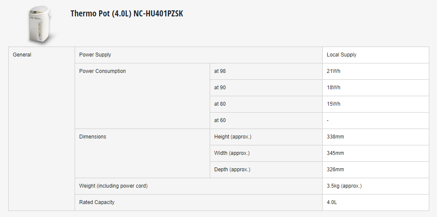437x217 pixels.
Task: Click the "at 80" temperature row
Action: pyautogui.click(x=220, y=104)
